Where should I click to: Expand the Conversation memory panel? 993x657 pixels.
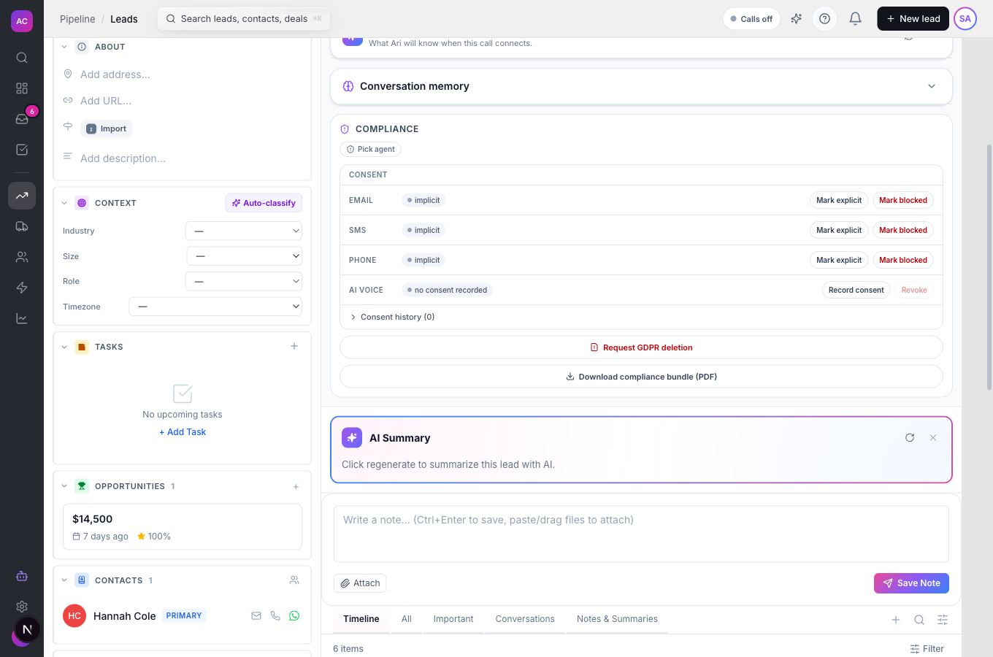641,86
